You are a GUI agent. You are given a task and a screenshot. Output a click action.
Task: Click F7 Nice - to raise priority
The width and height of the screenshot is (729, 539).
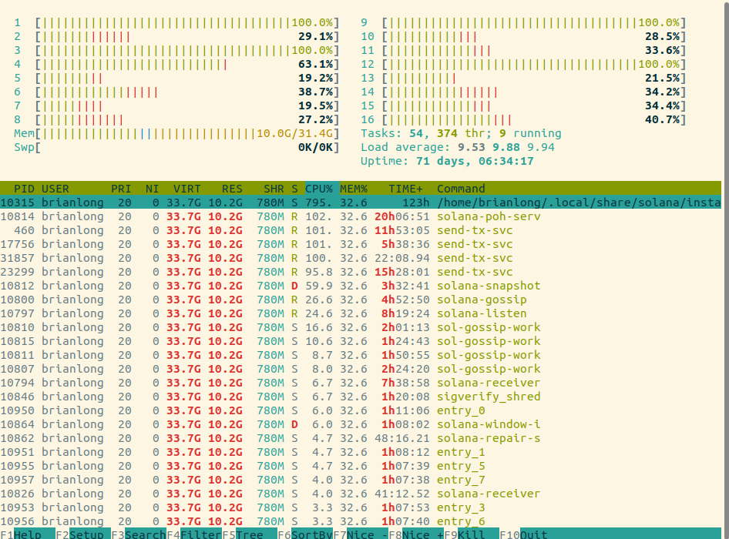(361, 534)
